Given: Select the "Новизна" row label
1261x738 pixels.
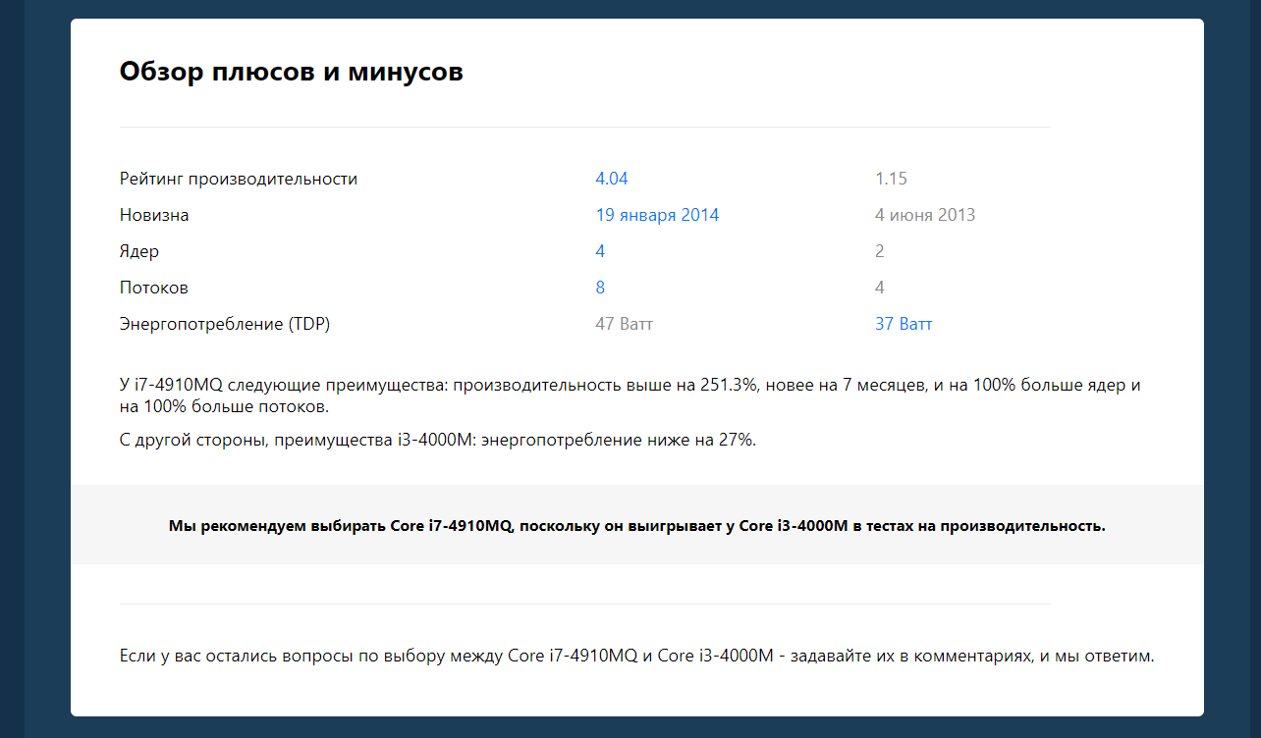Looking at the screenshot, I should point(154,215).
